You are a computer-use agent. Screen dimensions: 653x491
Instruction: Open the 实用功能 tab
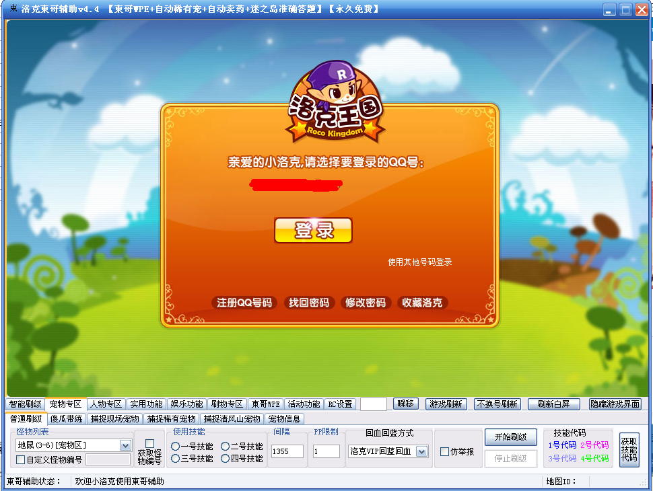point(146,404)
